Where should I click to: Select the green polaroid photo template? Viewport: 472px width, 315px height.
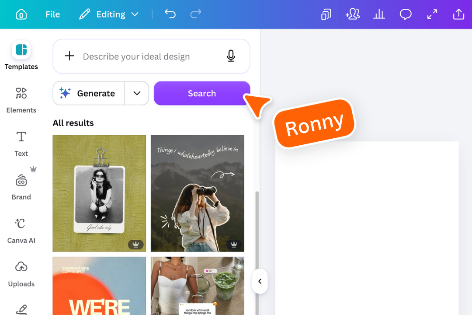(x=99, y=193)
